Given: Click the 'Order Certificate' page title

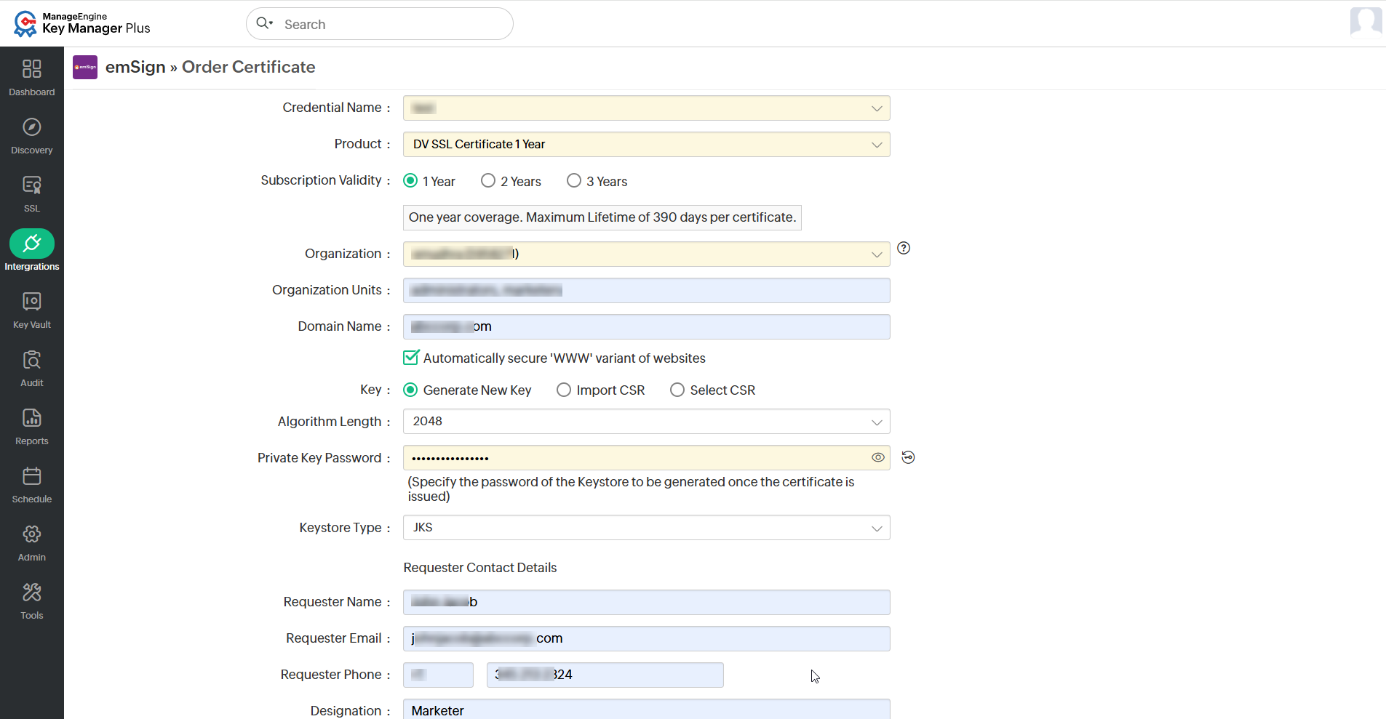Looking at the screenshot, I should pos(249,67).
